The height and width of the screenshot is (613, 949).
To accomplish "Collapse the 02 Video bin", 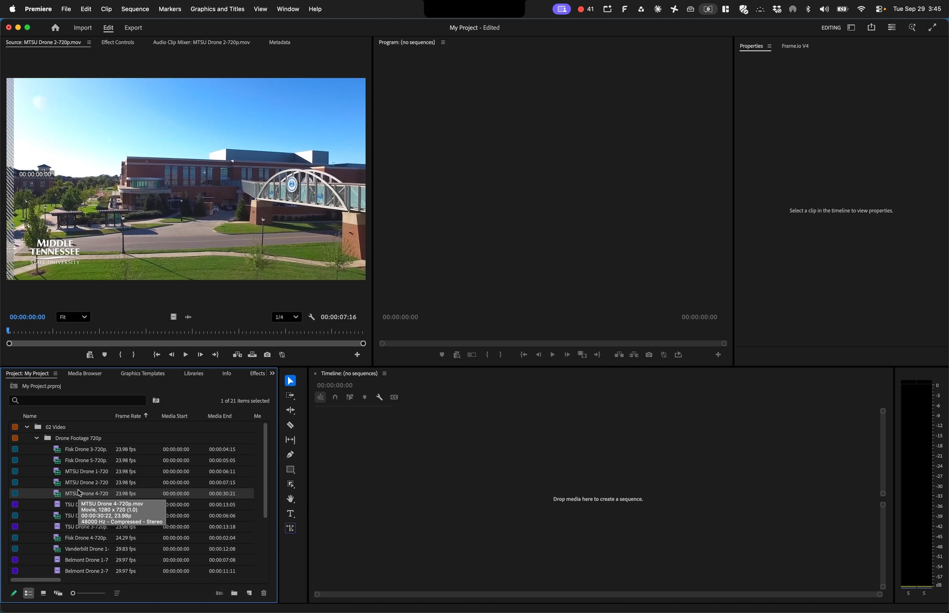I will [27, 427].
